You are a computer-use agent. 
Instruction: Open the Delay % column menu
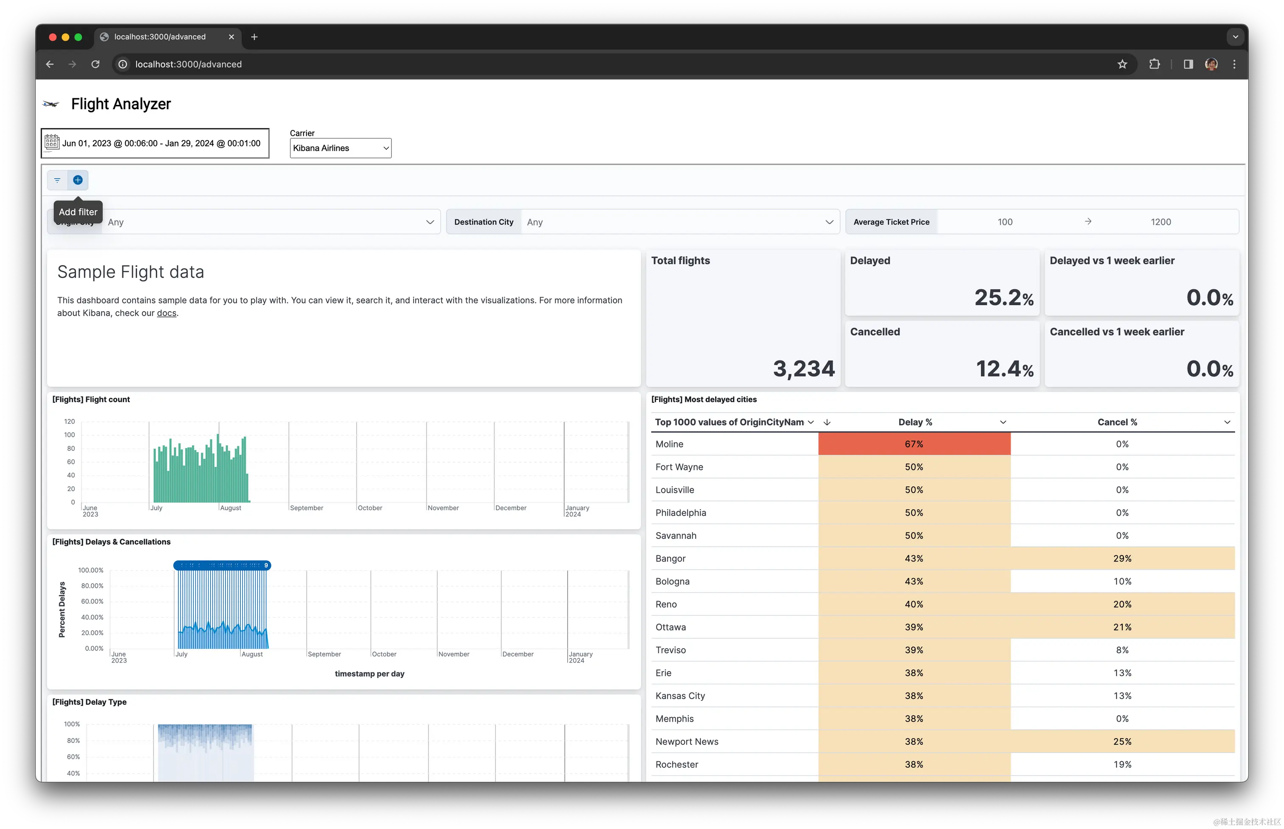click(x=1002, y=423)
